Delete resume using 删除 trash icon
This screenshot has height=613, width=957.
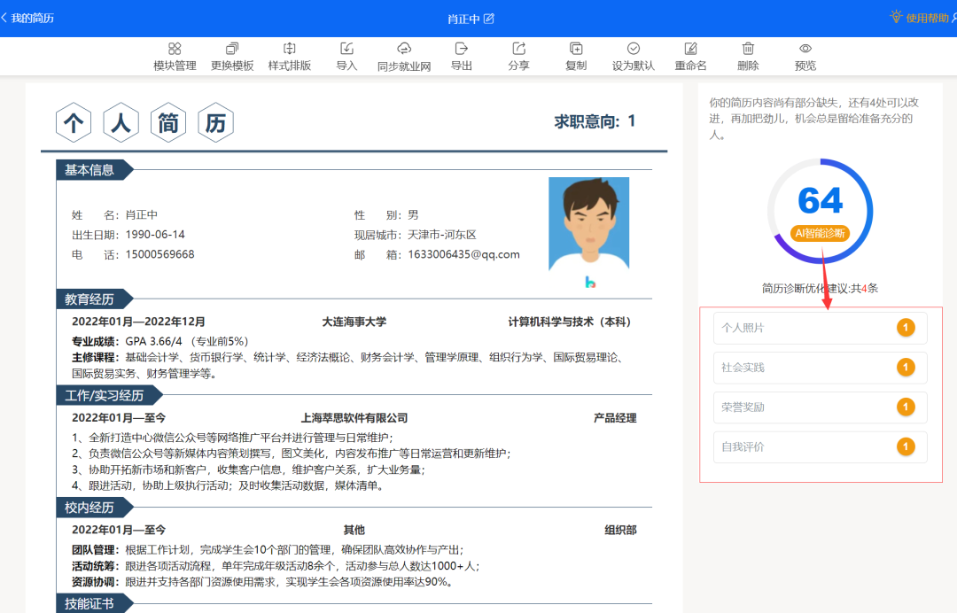coord(748,50)
